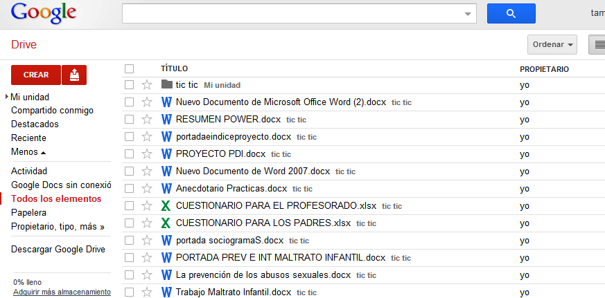Click Adquirir más almacenamiento link

(x=62, y=292)
